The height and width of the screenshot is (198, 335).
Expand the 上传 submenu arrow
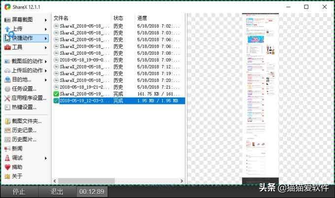(x=46, y=29)
